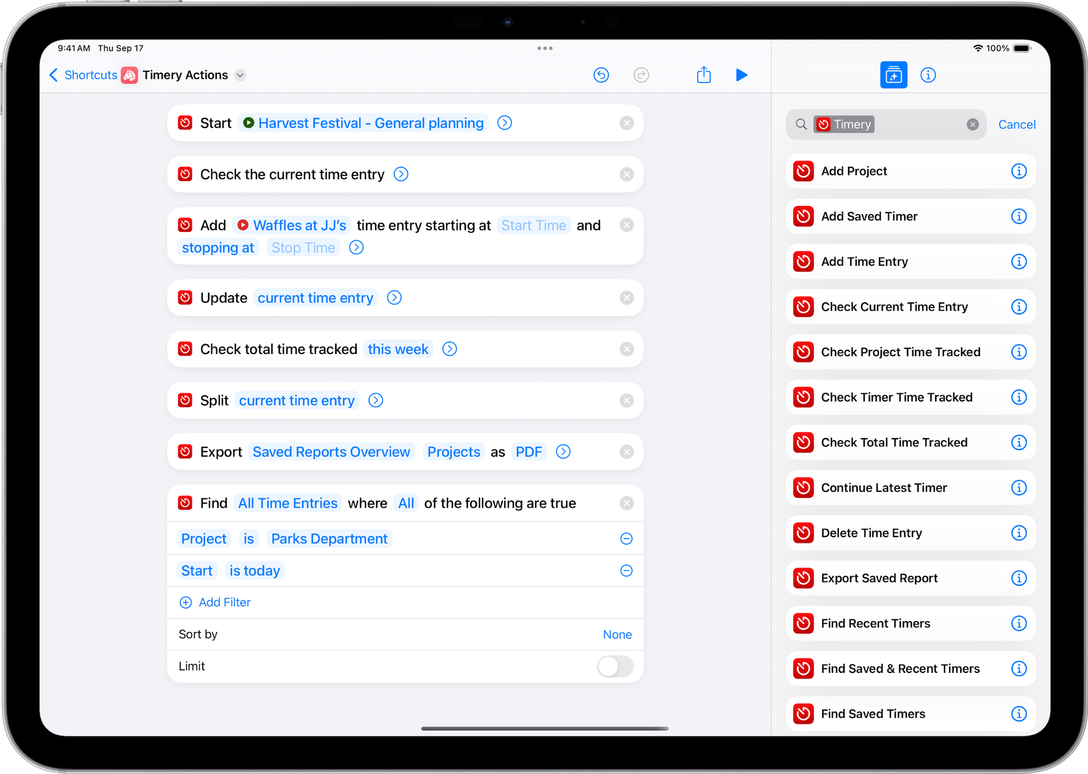Click the undo arrow icon

point(601,75)
